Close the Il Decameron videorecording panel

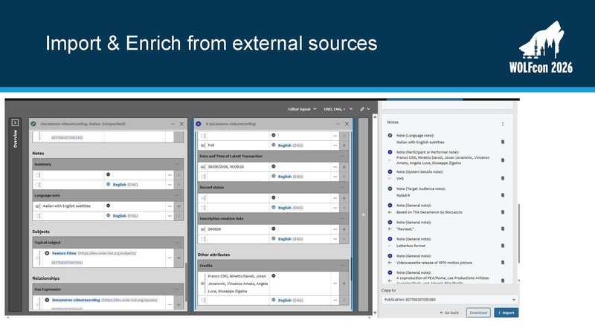click(x=347, y=124)
